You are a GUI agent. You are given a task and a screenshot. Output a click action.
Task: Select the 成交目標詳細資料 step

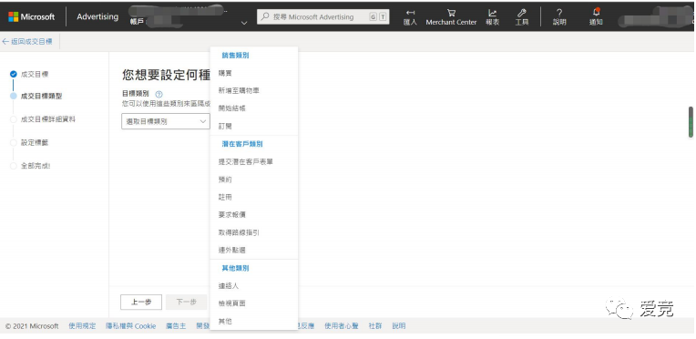[48, 119]
